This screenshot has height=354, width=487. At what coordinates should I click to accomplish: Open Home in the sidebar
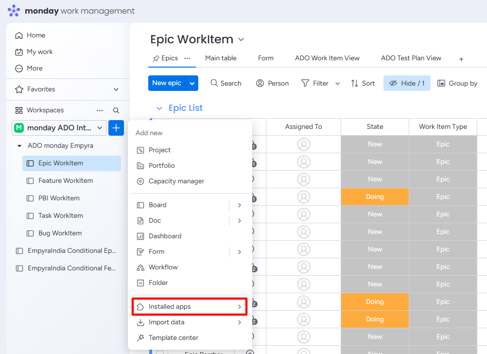pos(30,35)
